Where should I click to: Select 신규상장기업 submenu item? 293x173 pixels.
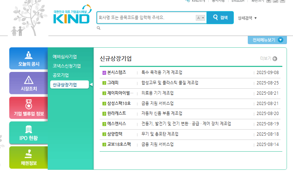click(x=69, y=85)
